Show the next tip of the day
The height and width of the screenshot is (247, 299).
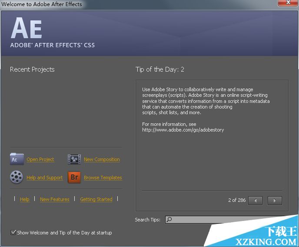[x=275, y=201]
